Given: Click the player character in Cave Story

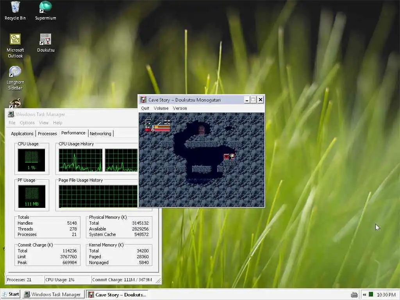Looking at the screenshot, I should pyautogui.click(x=232, y=156).
